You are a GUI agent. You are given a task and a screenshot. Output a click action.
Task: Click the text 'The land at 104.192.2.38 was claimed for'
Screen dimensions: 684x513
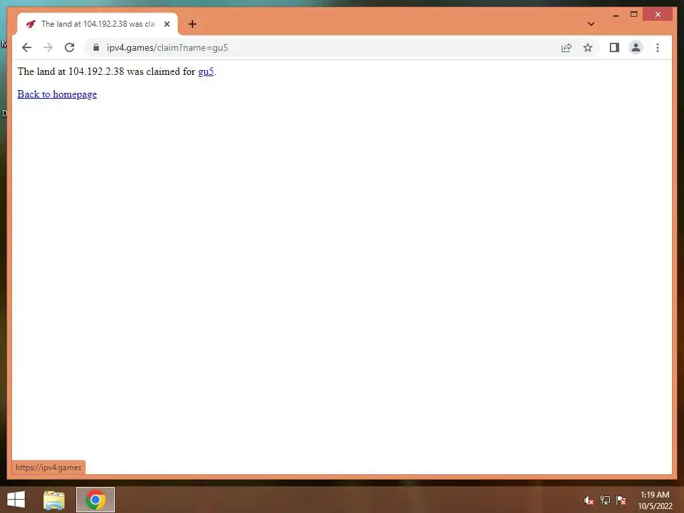point(106,71)
